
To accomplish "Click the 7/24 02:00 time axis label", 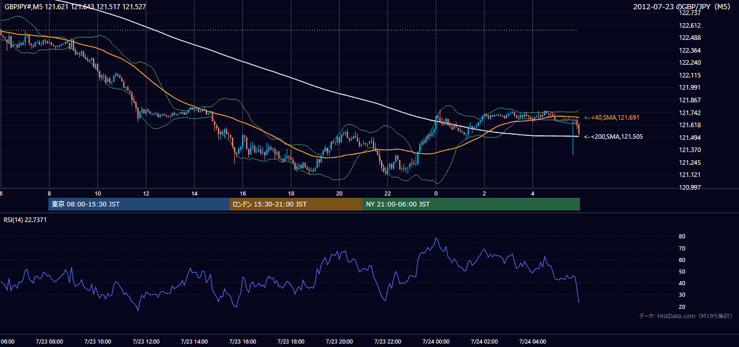I will point(485,341).
